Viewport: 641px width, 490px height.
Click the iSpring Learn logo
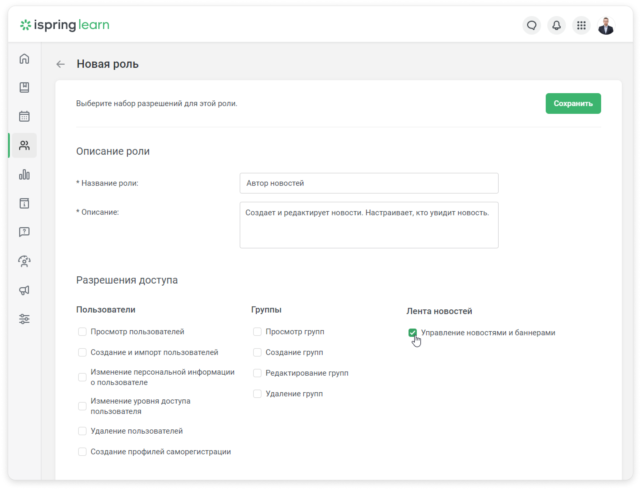[64, 25]
